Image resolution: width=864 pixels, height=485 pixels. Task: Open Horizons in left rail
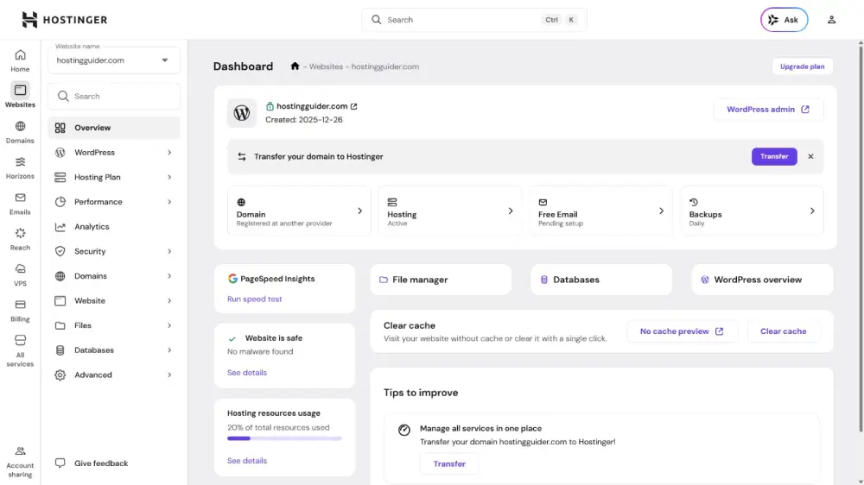click(x=20, y=168)
